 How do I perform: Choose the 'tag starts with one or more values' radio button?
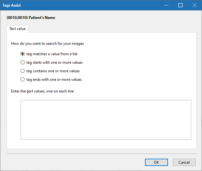[22, 62]
